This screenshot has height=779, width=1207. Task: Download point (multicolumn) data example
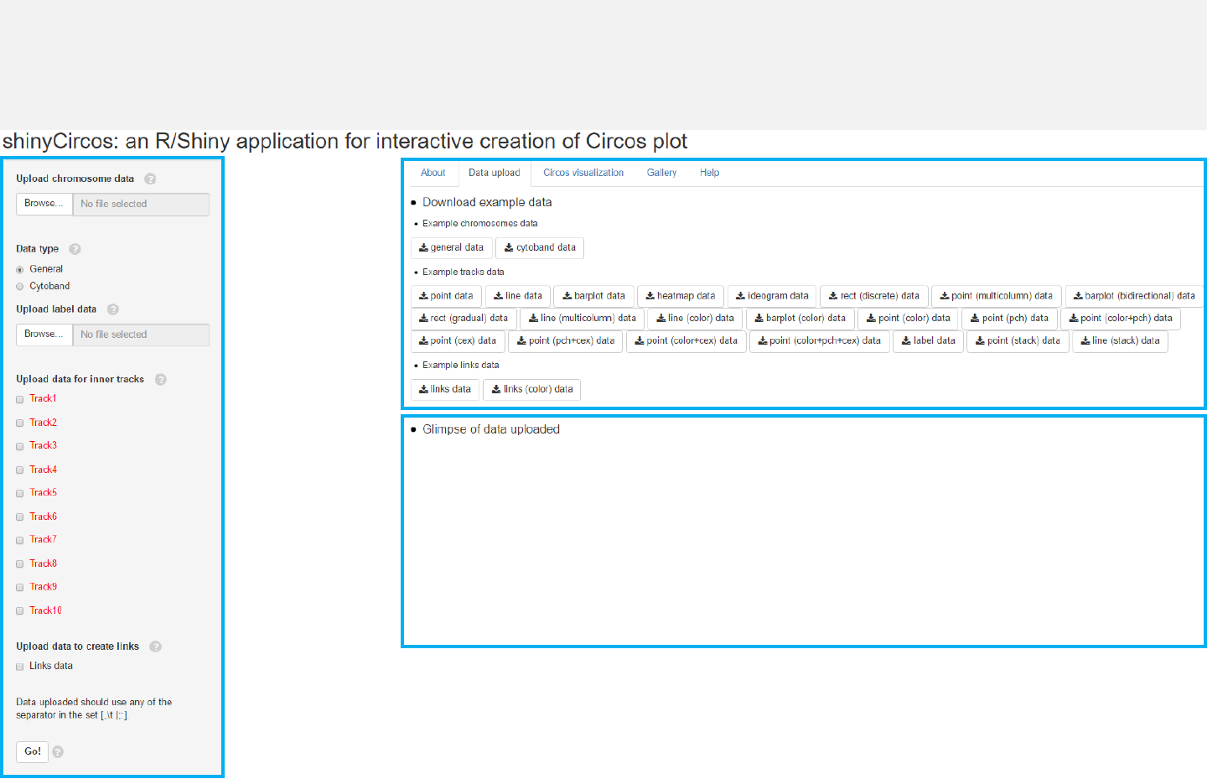click(997, 296)
